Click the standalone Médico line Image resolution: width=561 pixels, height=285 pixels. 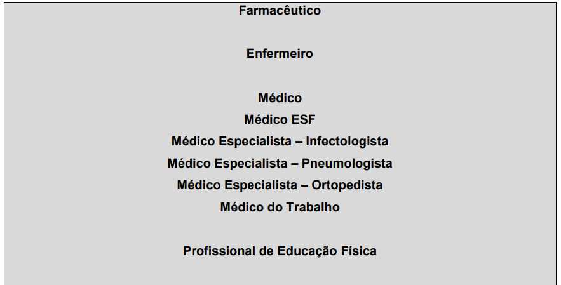coord(280,98)
